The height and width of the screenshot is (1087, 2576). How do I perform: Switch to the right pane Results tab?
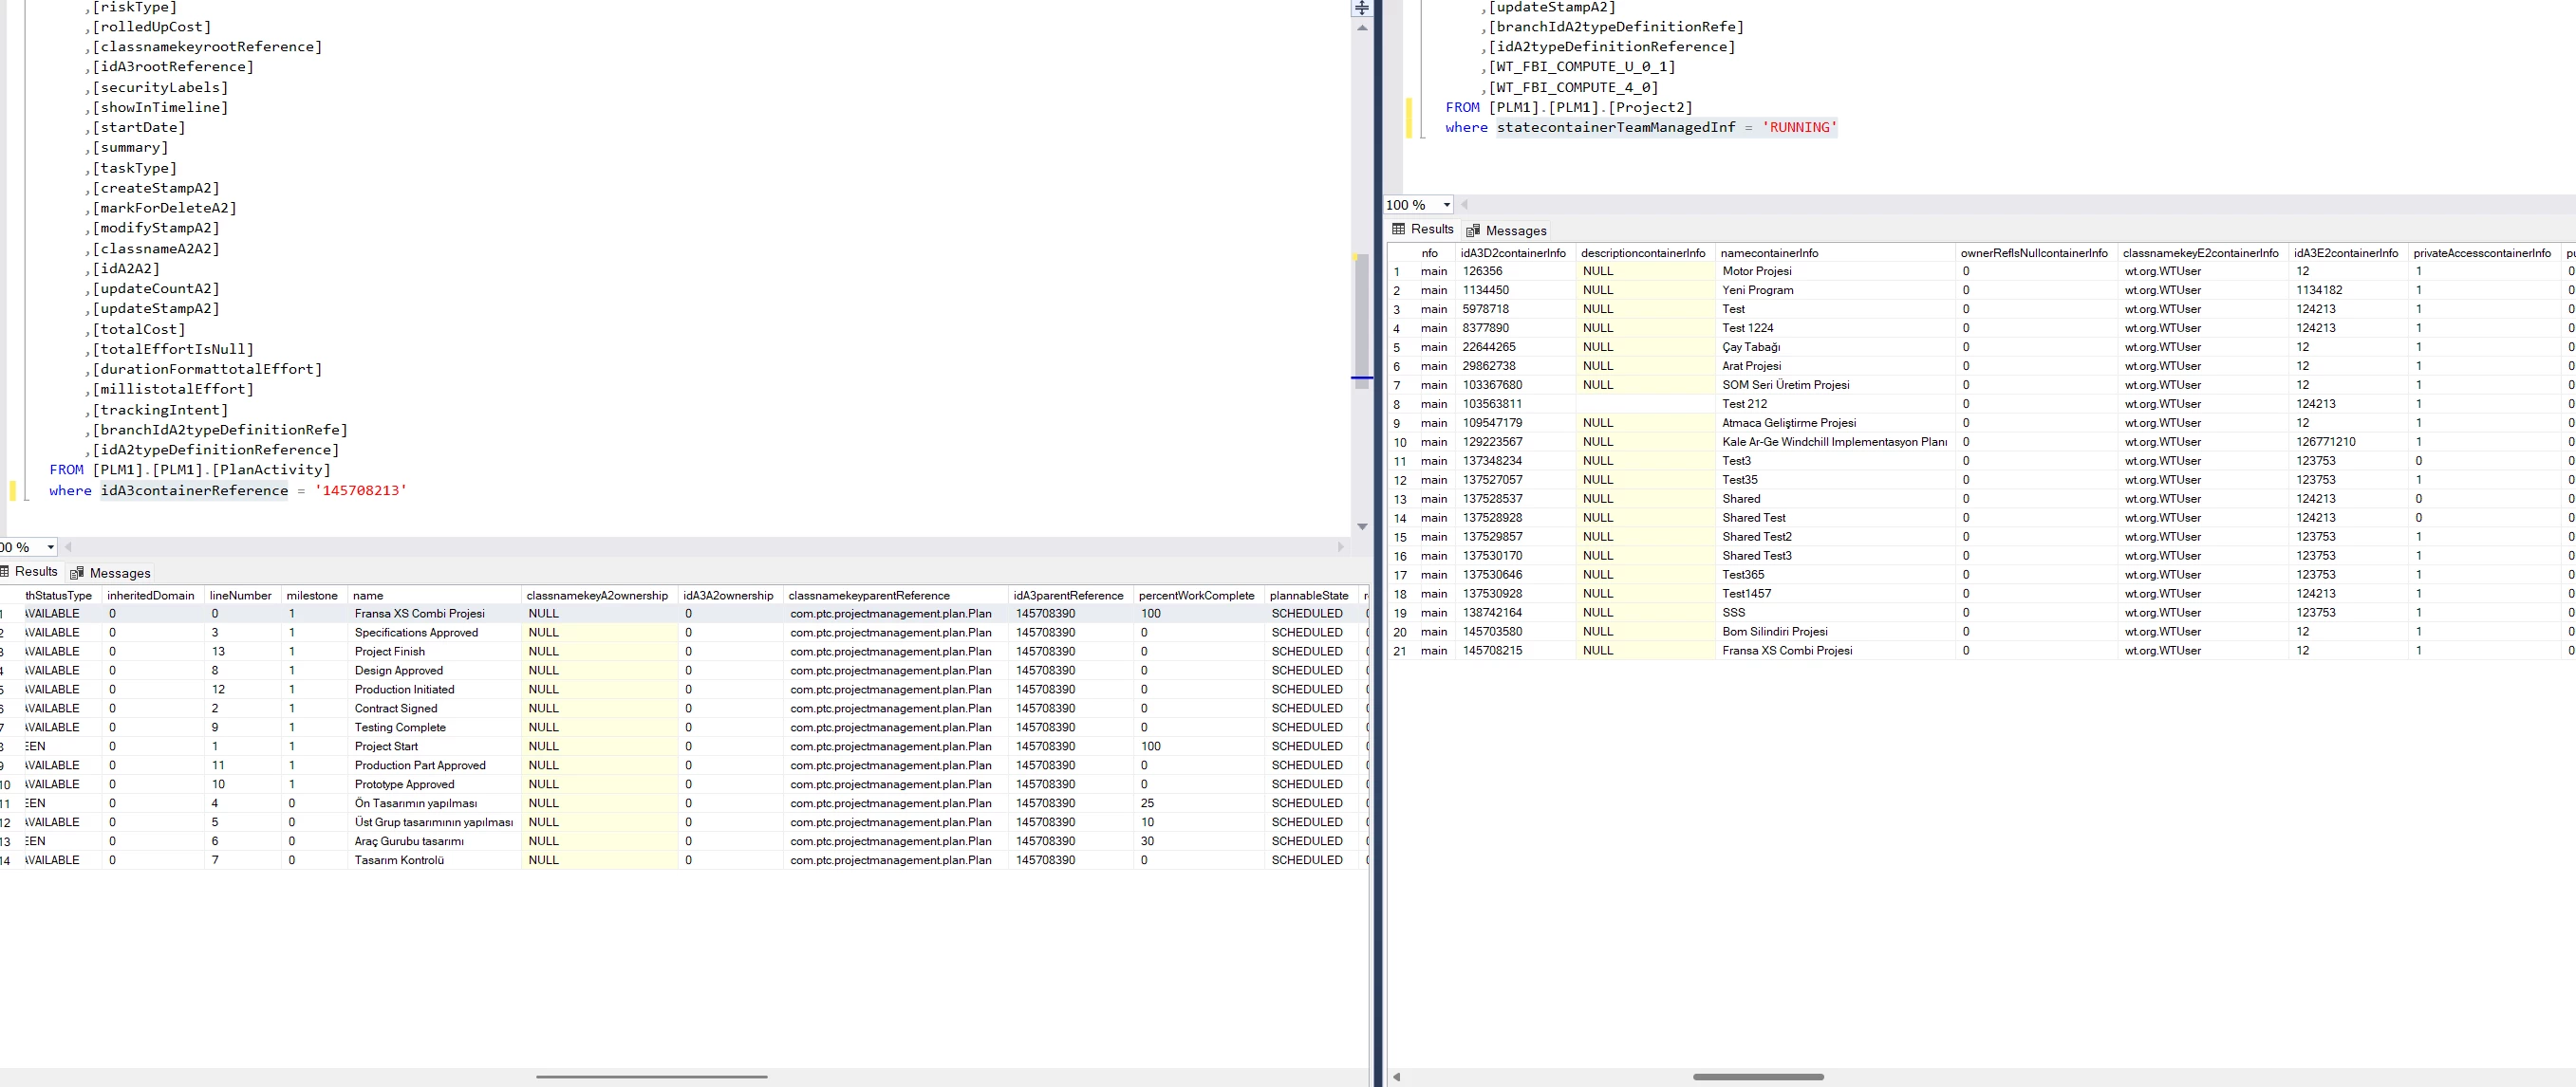pyautogui.click(x=1422, y=229)
